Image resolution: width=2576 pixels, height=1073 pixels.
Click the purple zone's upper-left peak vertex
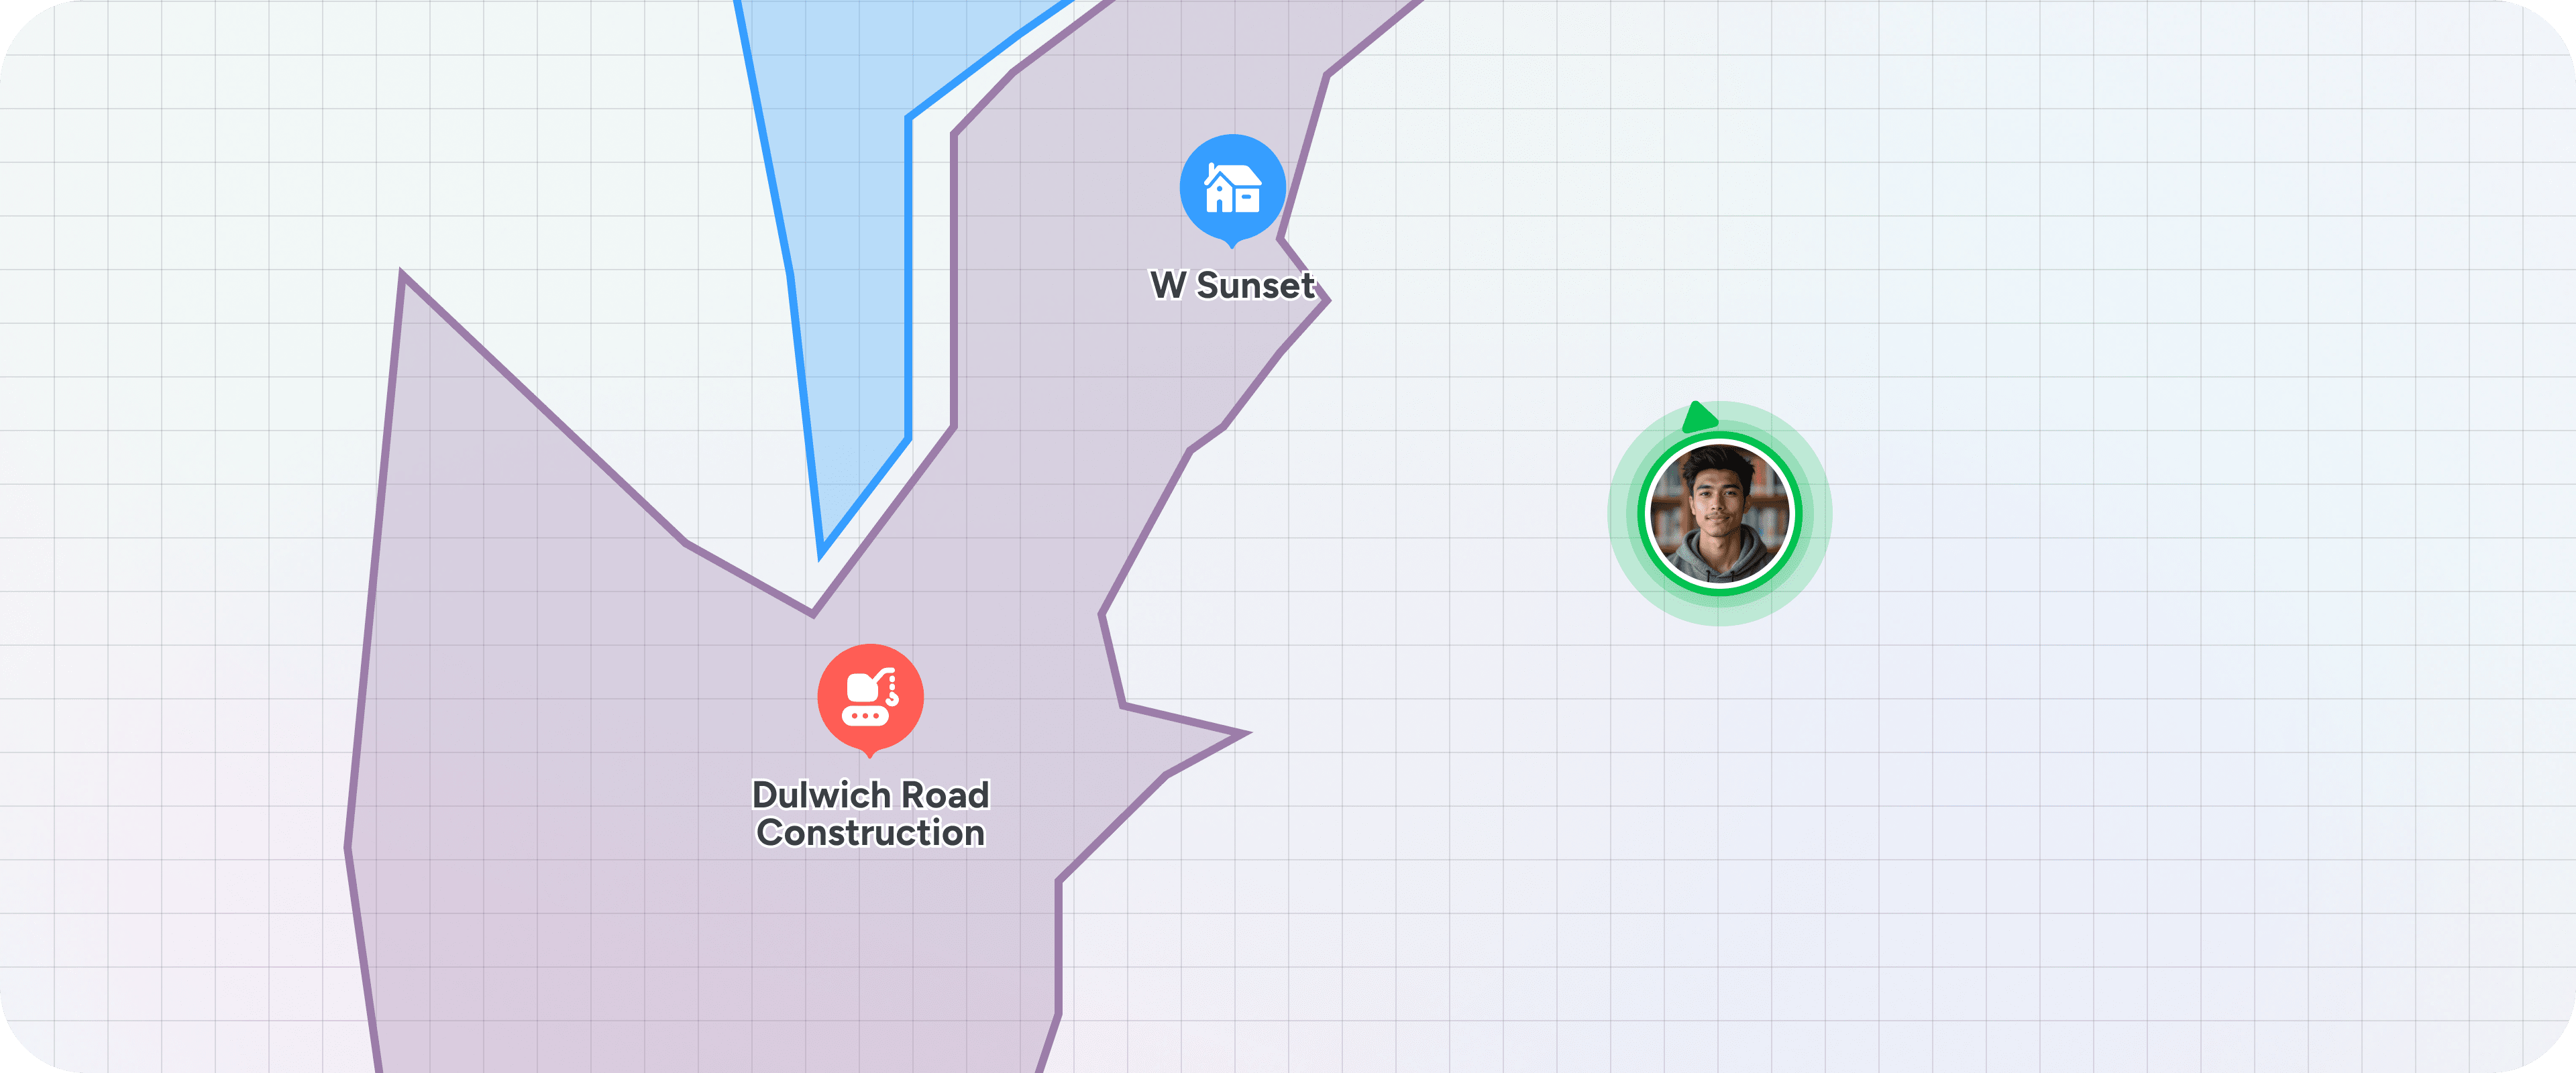pyautogui.click(x=402, y=275)
